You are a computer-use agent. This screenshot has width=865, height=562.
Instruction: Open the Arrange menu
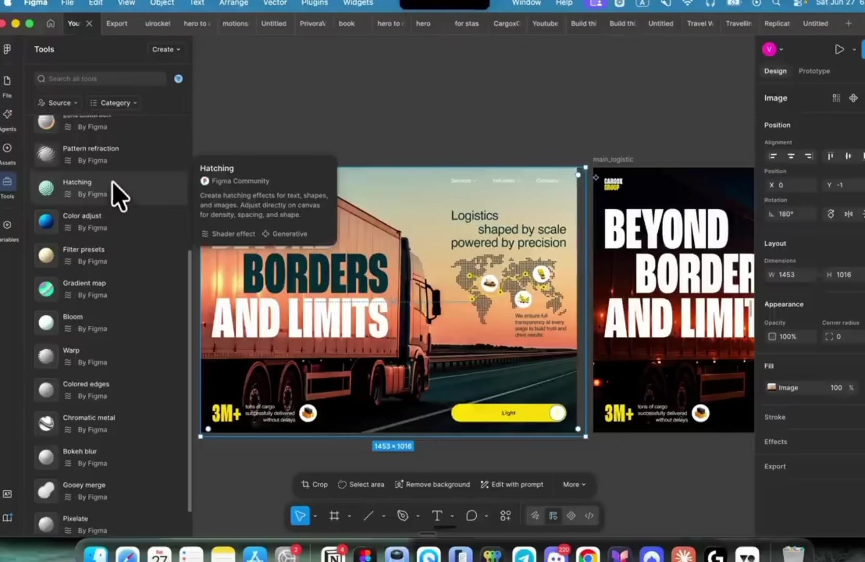click(233, 3)
